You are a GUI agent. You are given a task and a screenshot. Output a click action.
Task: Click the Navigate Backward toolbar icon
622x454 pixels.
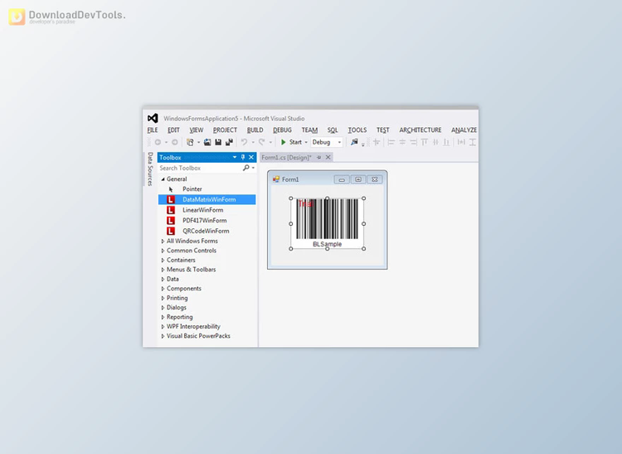[158, 142]
